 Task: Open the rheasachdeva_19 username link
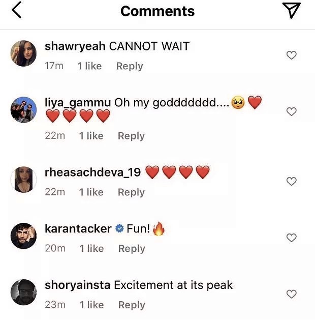[x=92, y=172]
